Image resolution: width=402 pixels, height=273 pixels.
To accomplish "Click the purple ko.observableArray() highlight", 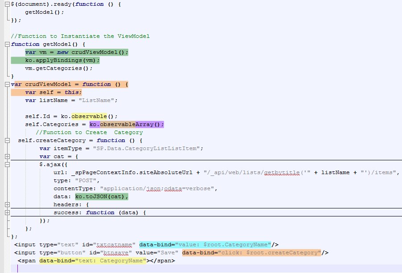I will tap(126, 124).
